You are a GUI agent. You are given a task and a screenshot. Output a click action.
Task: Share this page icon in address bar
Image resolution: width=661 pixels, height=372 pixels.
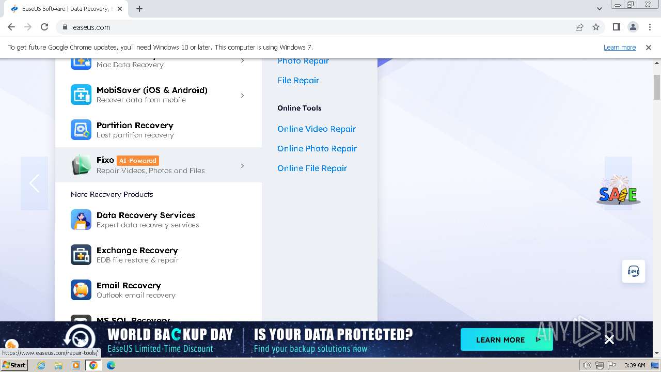(x=579, y=27)
